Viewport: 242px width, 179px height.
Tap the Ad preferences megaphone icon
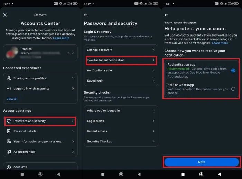[9, 152]
